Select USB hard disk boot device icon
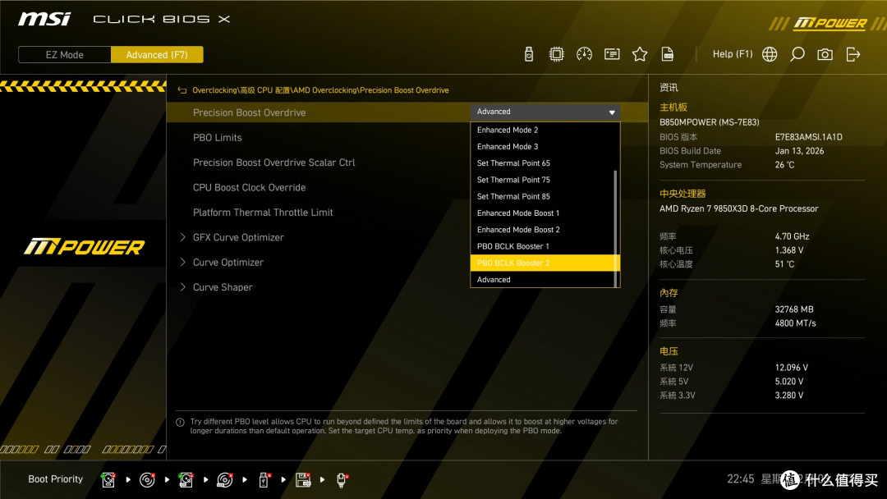887x499 pixels. tap(186, 480)
